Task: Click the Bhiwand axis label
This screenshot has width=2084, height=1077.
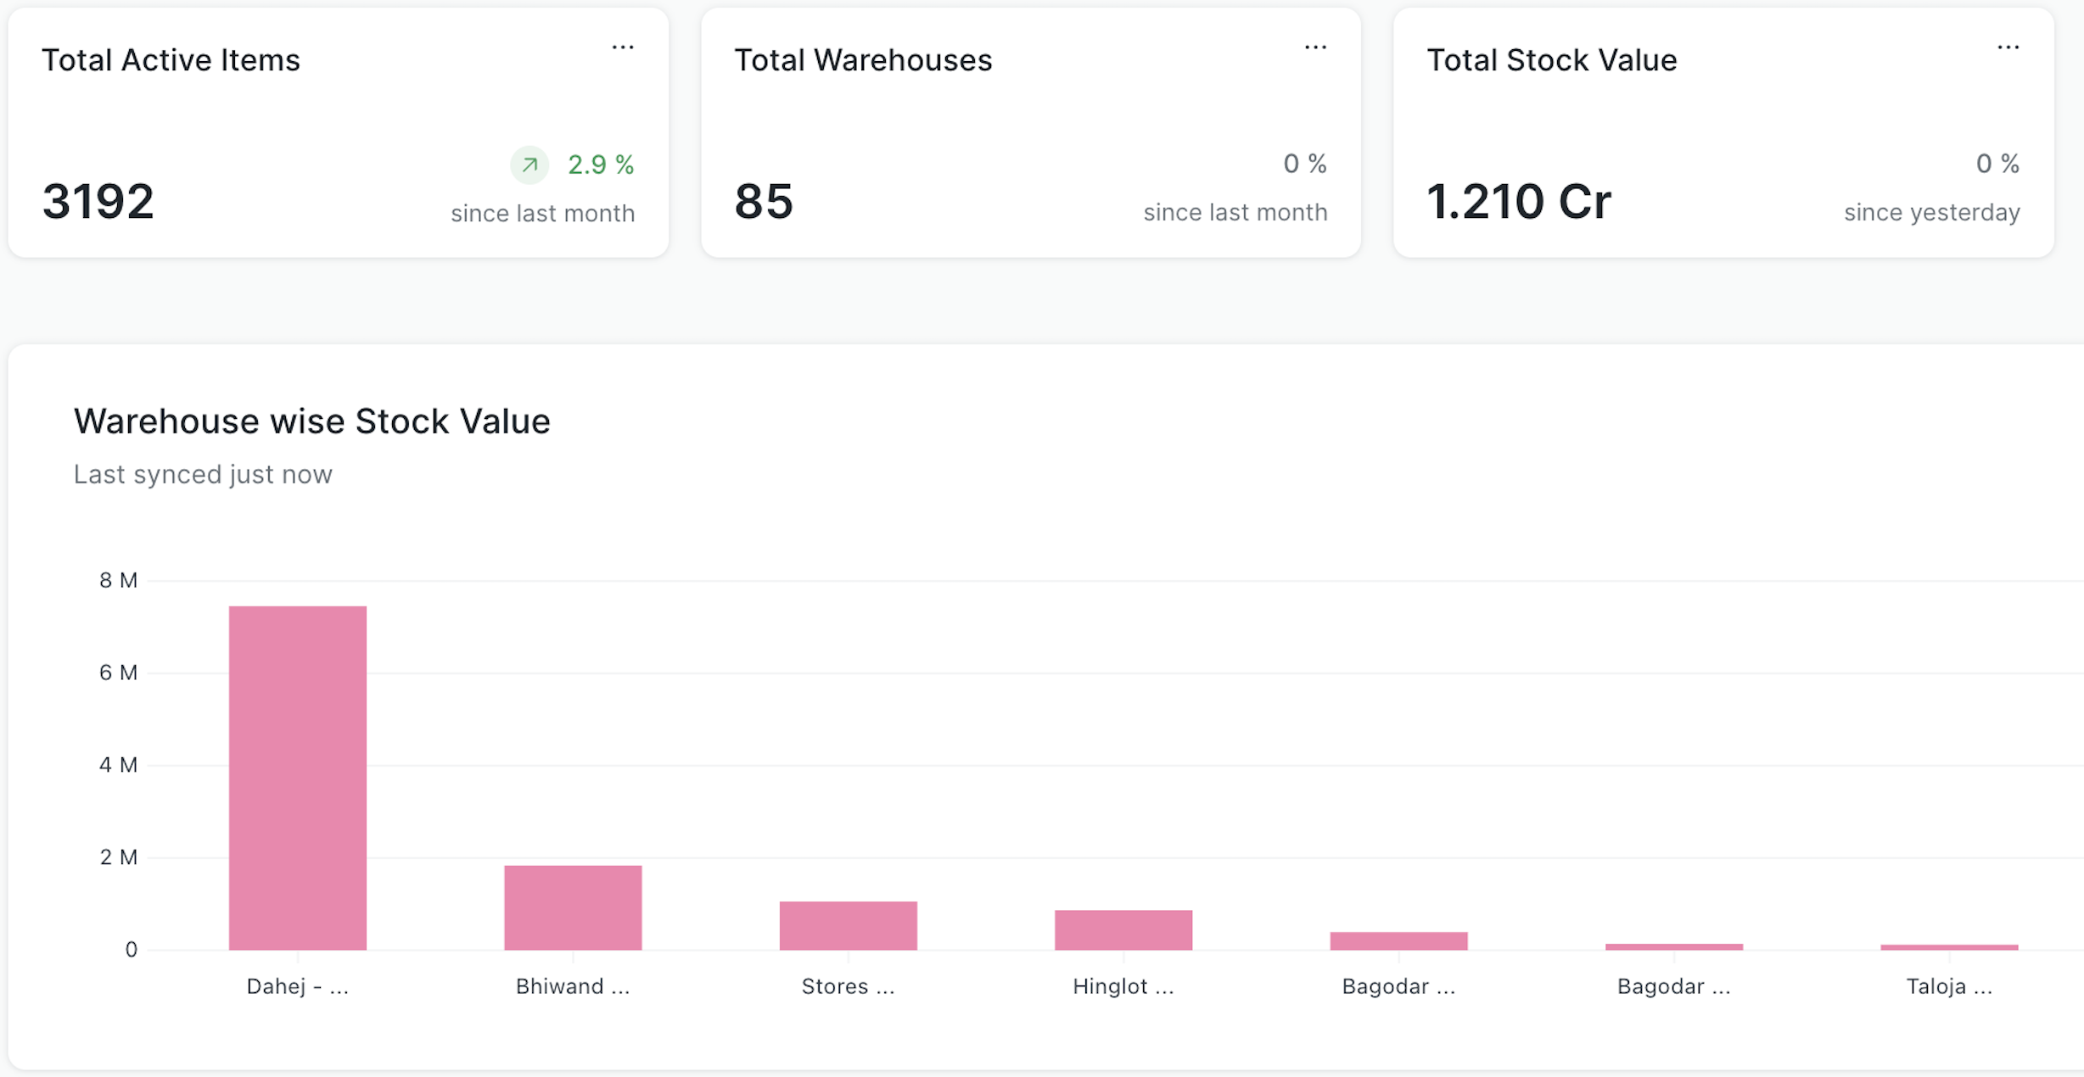Action: (573, 986)
